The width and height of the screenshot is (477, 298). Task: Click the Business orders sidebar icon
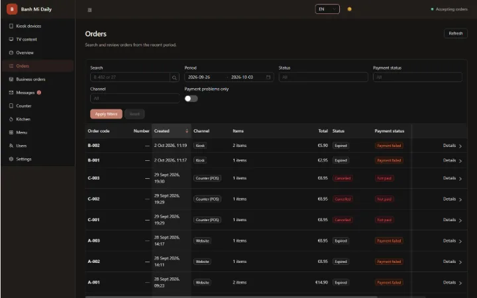tap(11, 79)
